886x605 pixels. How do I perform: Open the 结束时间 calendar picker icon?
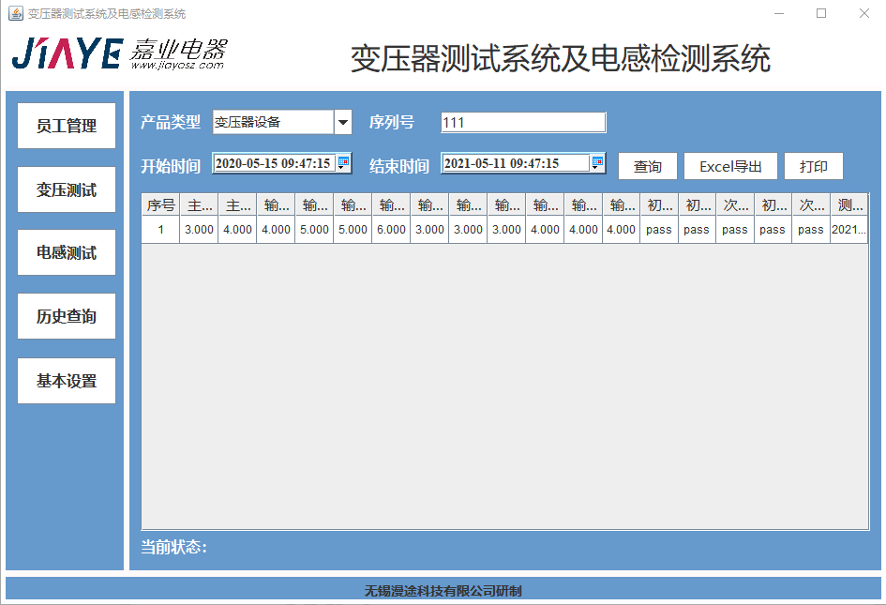coord(597,163)
